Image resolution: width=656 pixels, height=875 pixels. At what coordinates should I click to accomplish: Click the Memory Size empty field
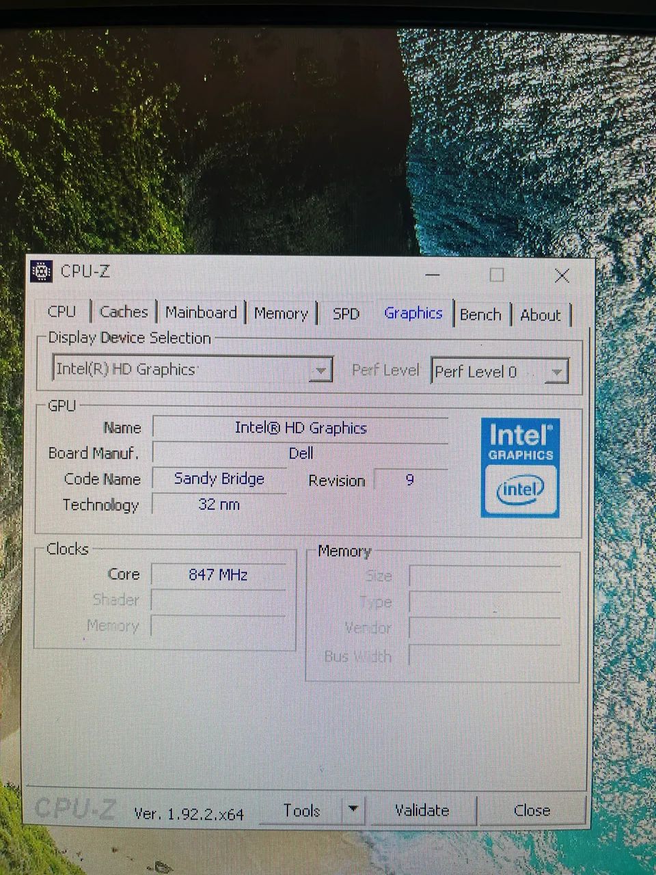click(x=484, y=577)
